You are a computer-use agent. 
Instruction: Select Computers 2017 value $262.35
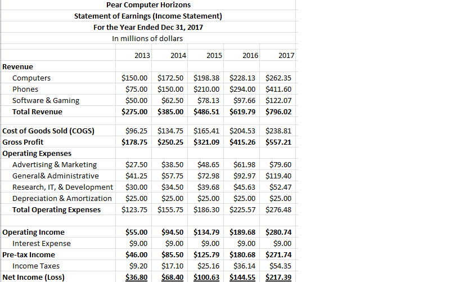(278, 78)
